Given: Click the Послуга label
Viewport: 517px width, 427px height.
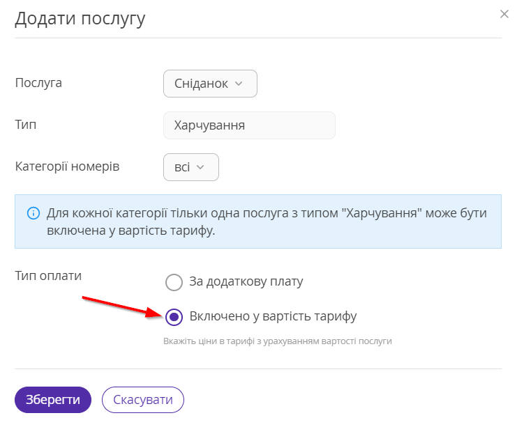Looking at the screenshot, I should point(38,83).
